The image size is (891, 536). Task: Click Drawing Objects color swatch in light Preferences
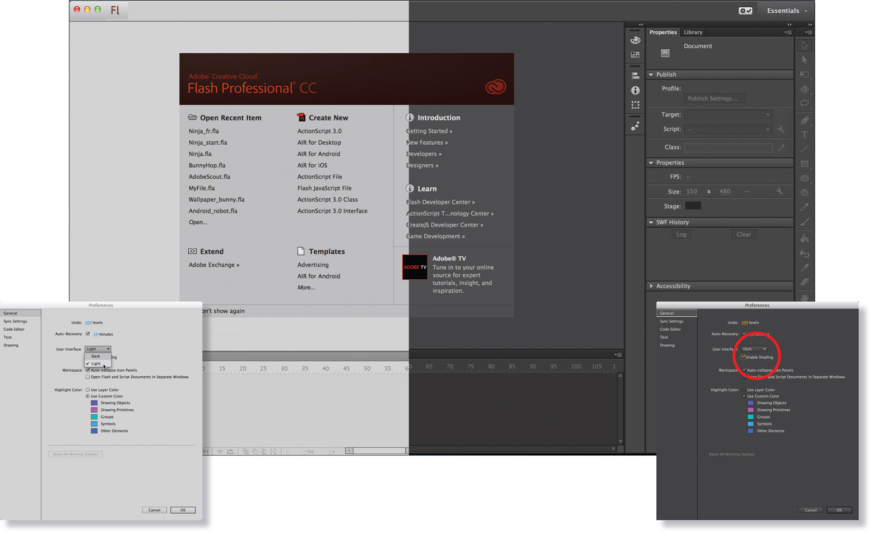click(94, 403)
